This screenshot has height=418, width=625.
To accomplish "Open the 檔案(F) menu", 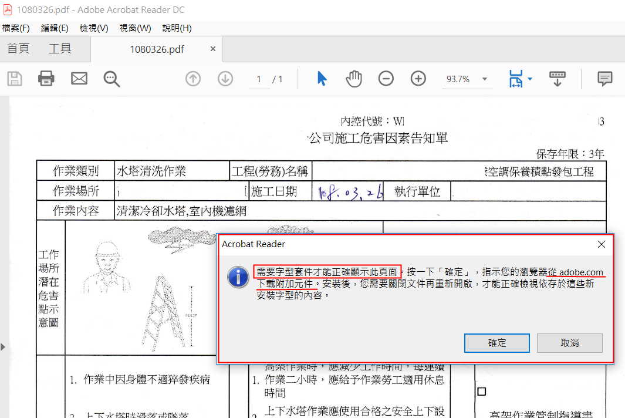I will (x=16, y=28).
